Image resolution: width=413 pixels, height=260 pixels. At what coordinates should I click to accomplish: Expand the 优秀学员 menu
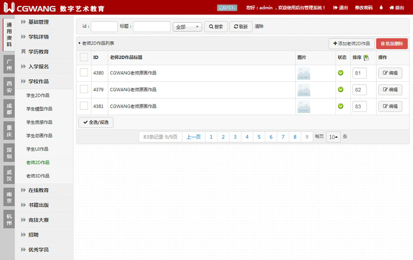tap(44, 250)
